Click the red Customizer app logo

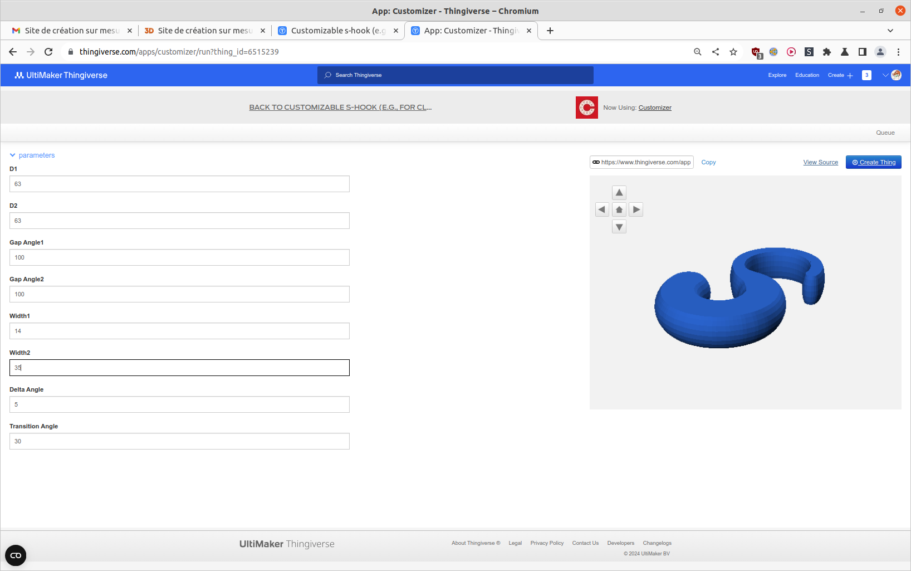pos(587,108)
